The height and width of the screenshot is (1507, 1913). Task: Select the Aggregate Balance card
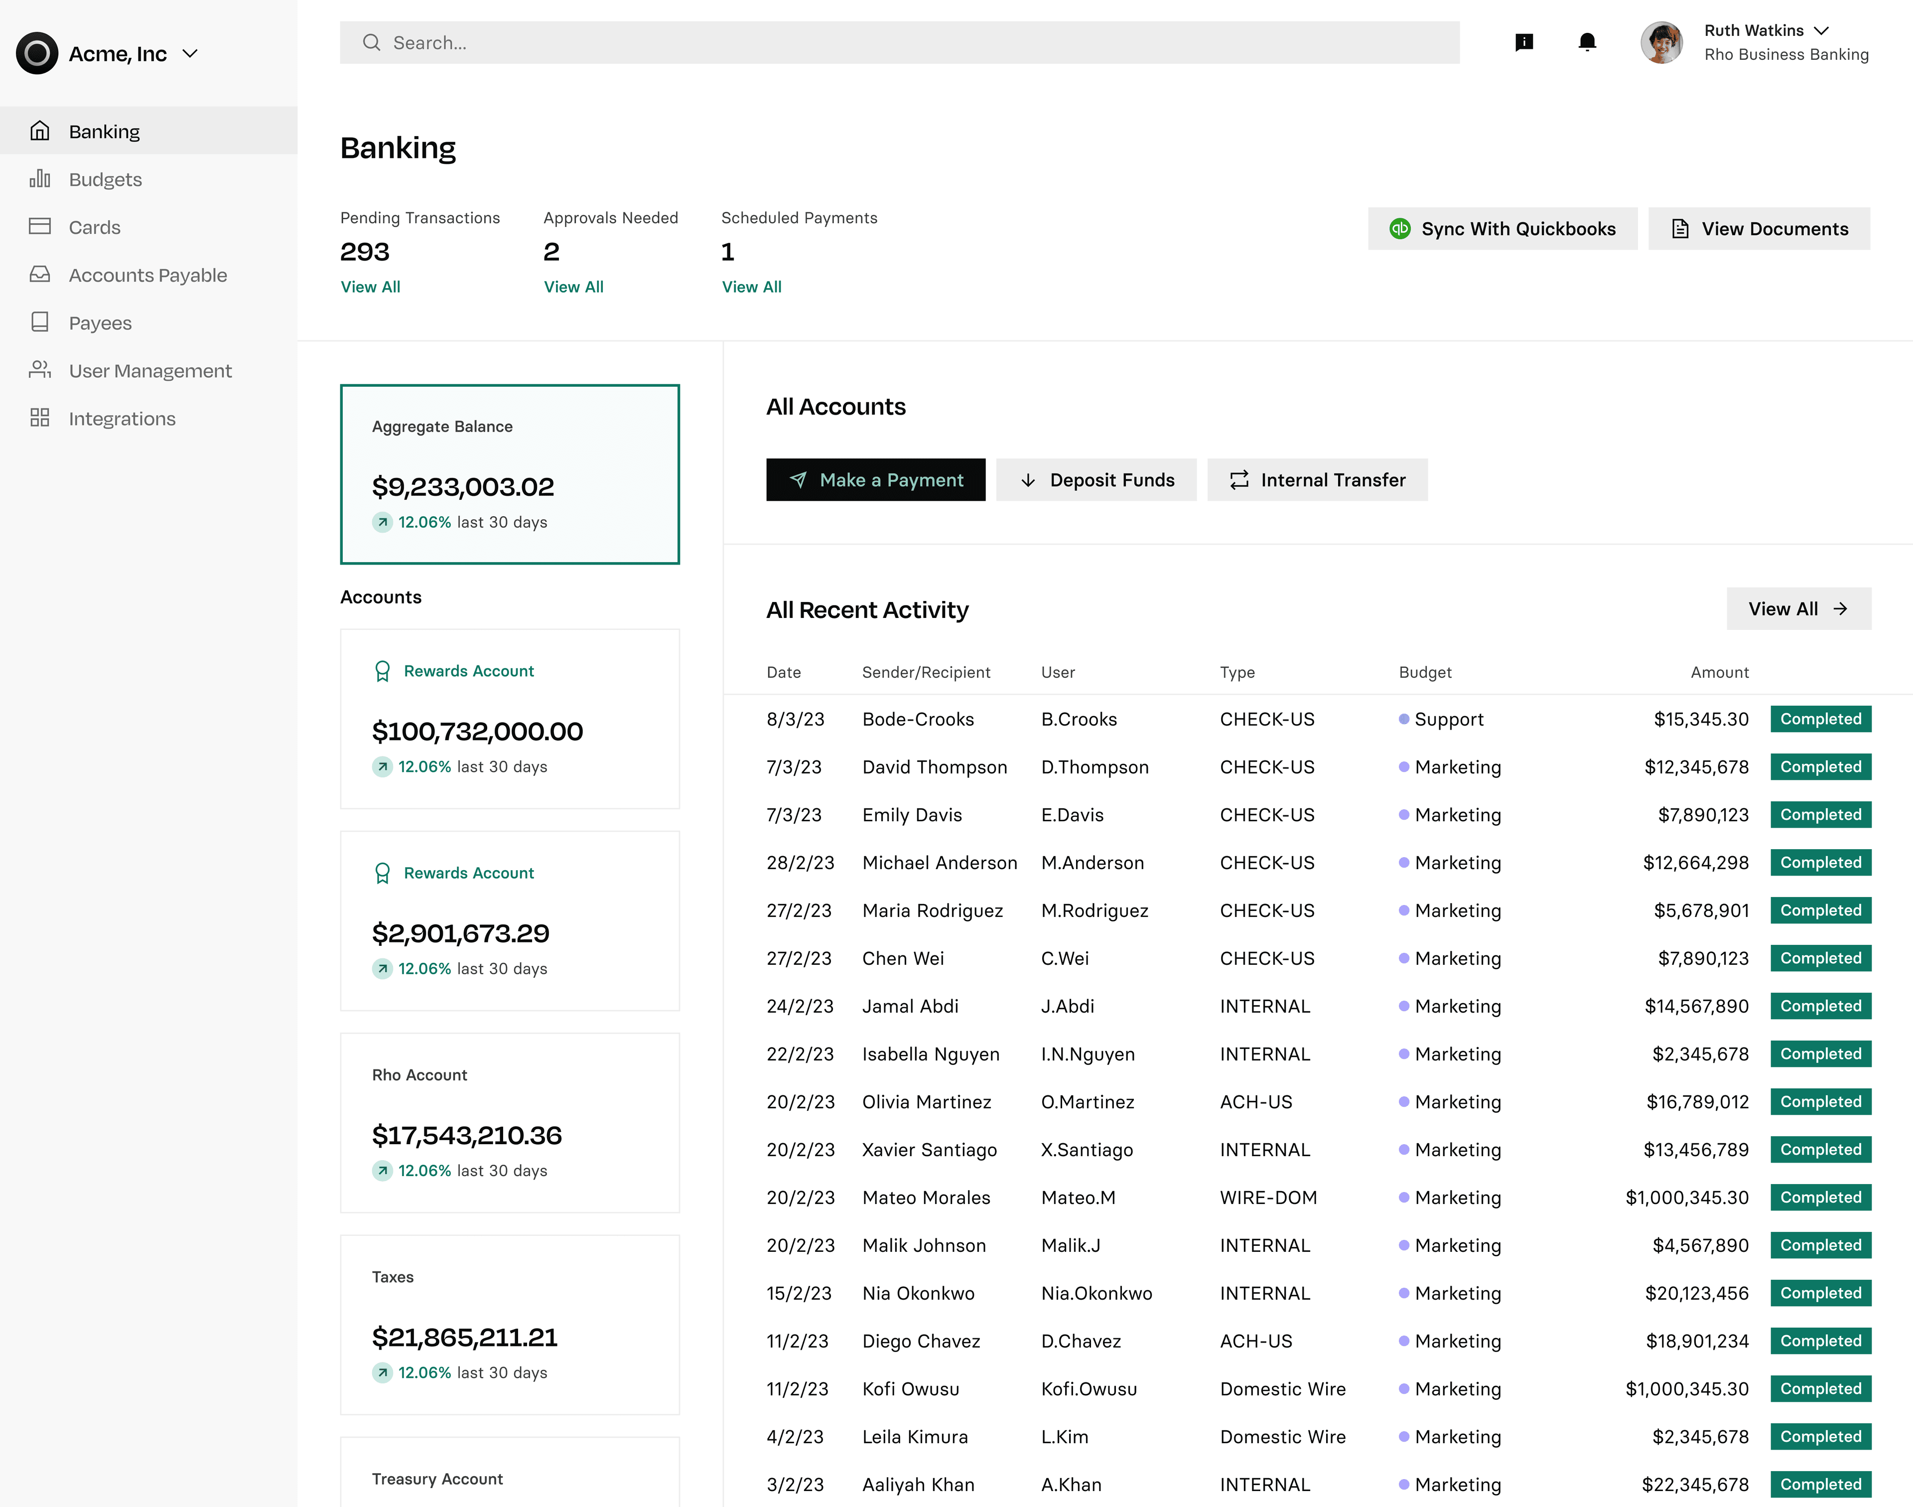[x=510, y=474]
